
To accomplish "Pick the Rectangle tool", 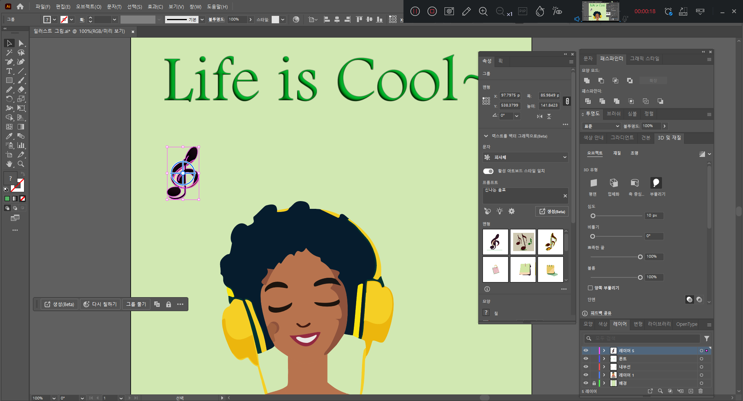I will tap(9, 81).
